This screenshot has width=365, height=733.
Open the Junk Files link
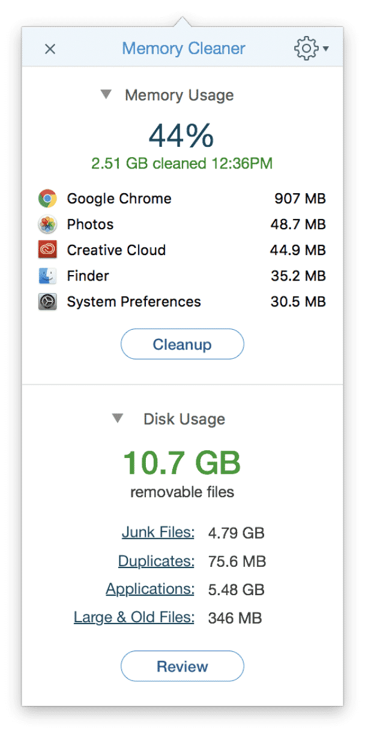coord(157,532)
